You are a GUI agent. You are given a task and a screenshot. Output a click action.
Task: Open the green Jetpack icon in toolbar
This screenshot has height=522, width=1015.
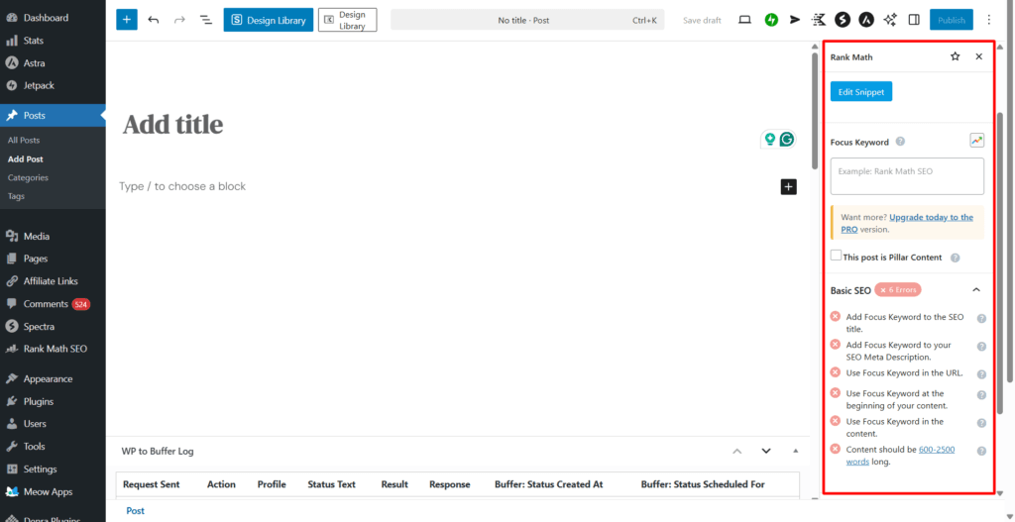tap(771, 20)
